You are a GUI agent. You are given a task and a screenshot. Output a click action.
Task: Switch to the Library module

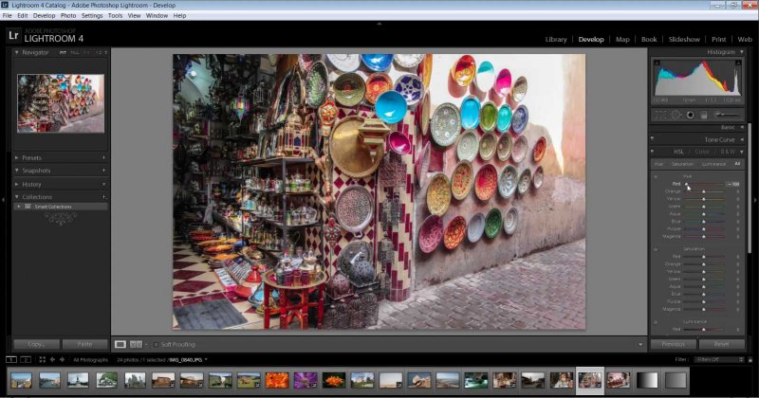click(x=556, y=40)
